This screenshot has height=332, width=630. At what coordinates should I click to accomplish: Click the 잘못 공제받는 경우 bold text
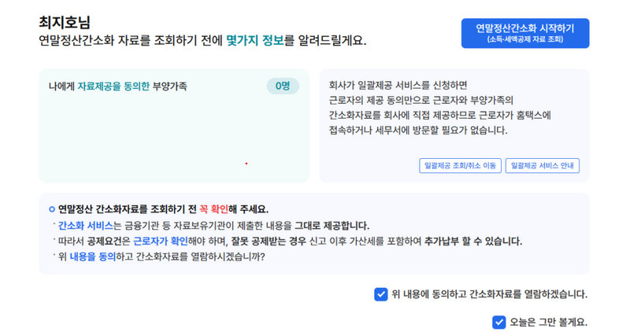coord(258,241)
